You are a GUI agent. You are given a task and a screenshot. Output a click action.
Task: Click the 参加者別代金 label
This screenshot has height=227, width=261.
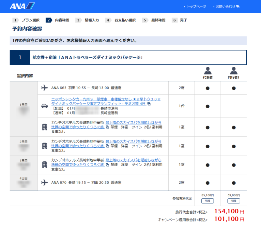182,198
